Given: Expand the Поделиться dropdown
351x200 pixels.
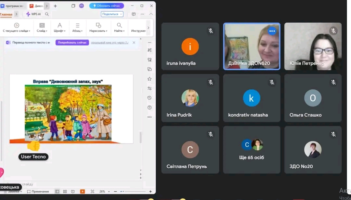Looking at the screenshot, I should coord(112,14).
